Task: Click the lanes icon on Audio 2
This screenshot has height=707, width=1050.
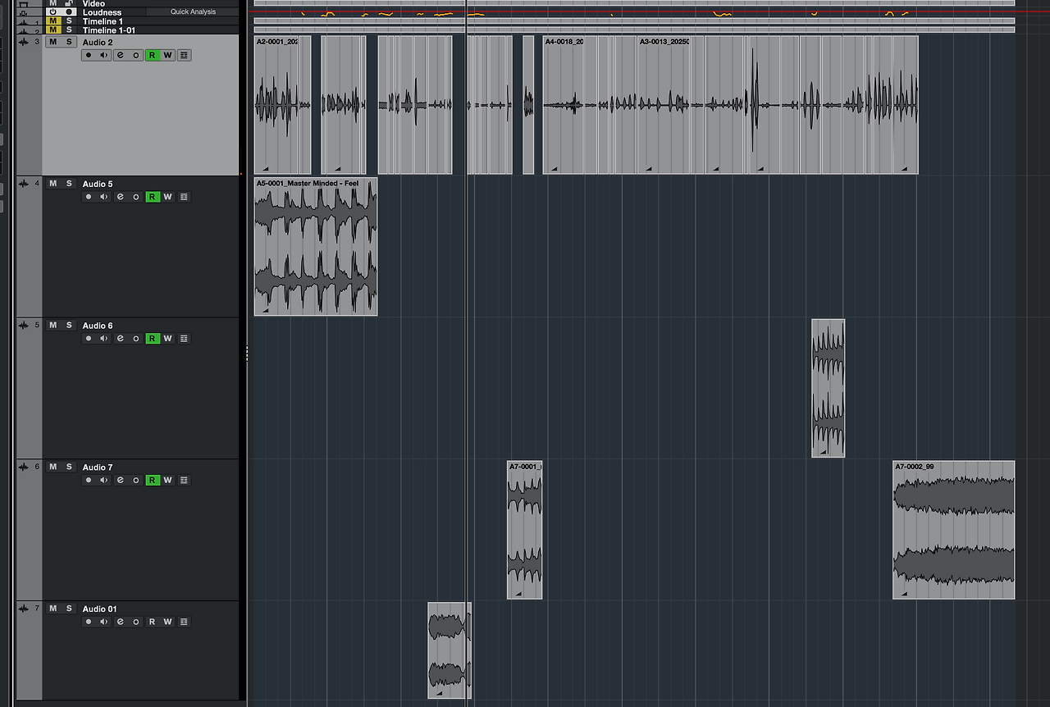Action: (184, 55)
